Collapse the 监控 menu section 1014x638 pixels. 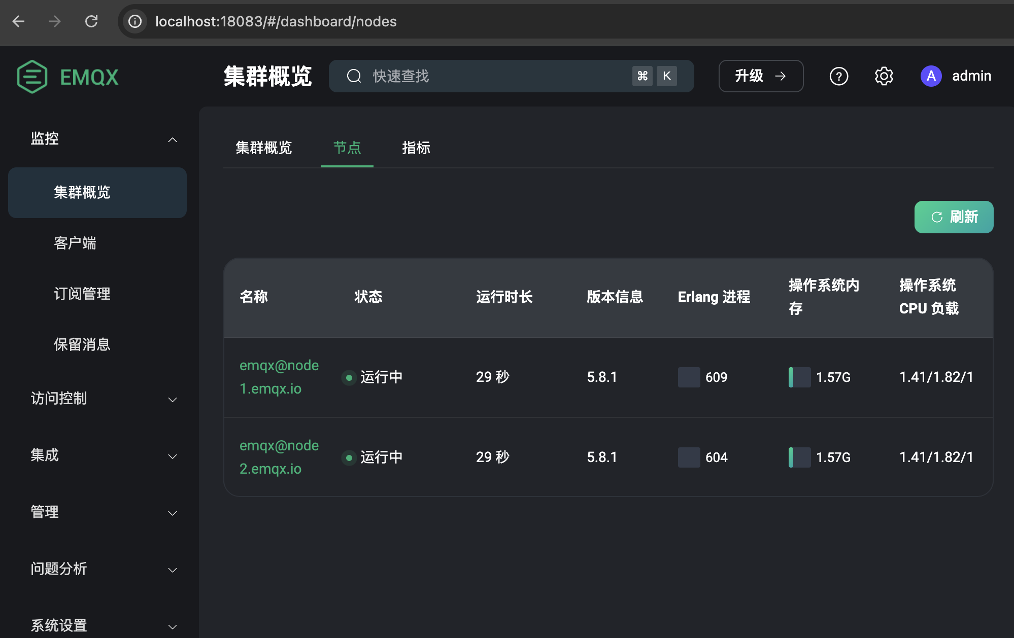(97, 139)
